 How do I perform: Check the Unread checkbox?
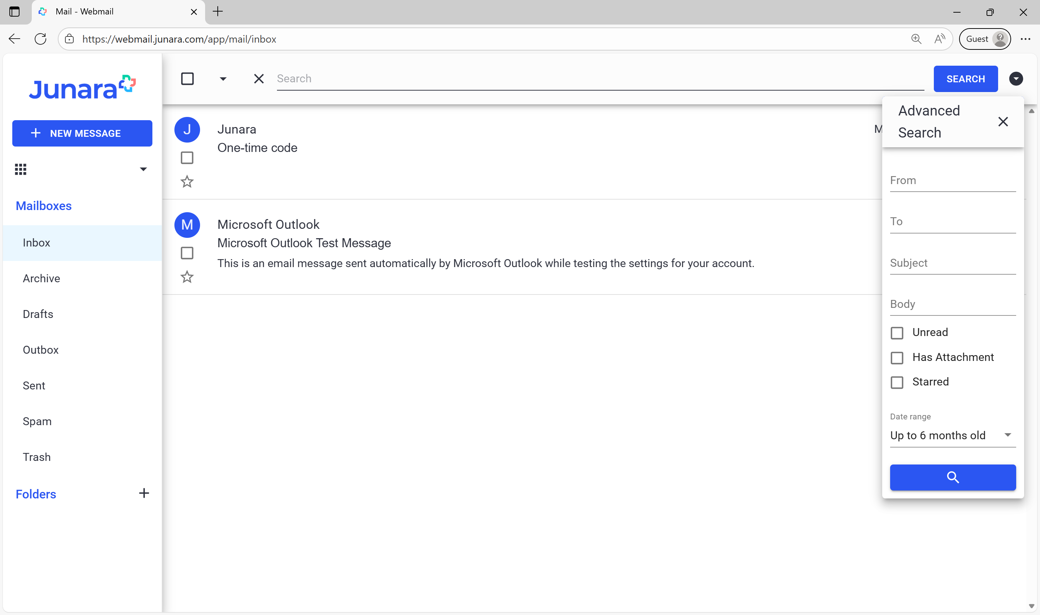(897, 333)
